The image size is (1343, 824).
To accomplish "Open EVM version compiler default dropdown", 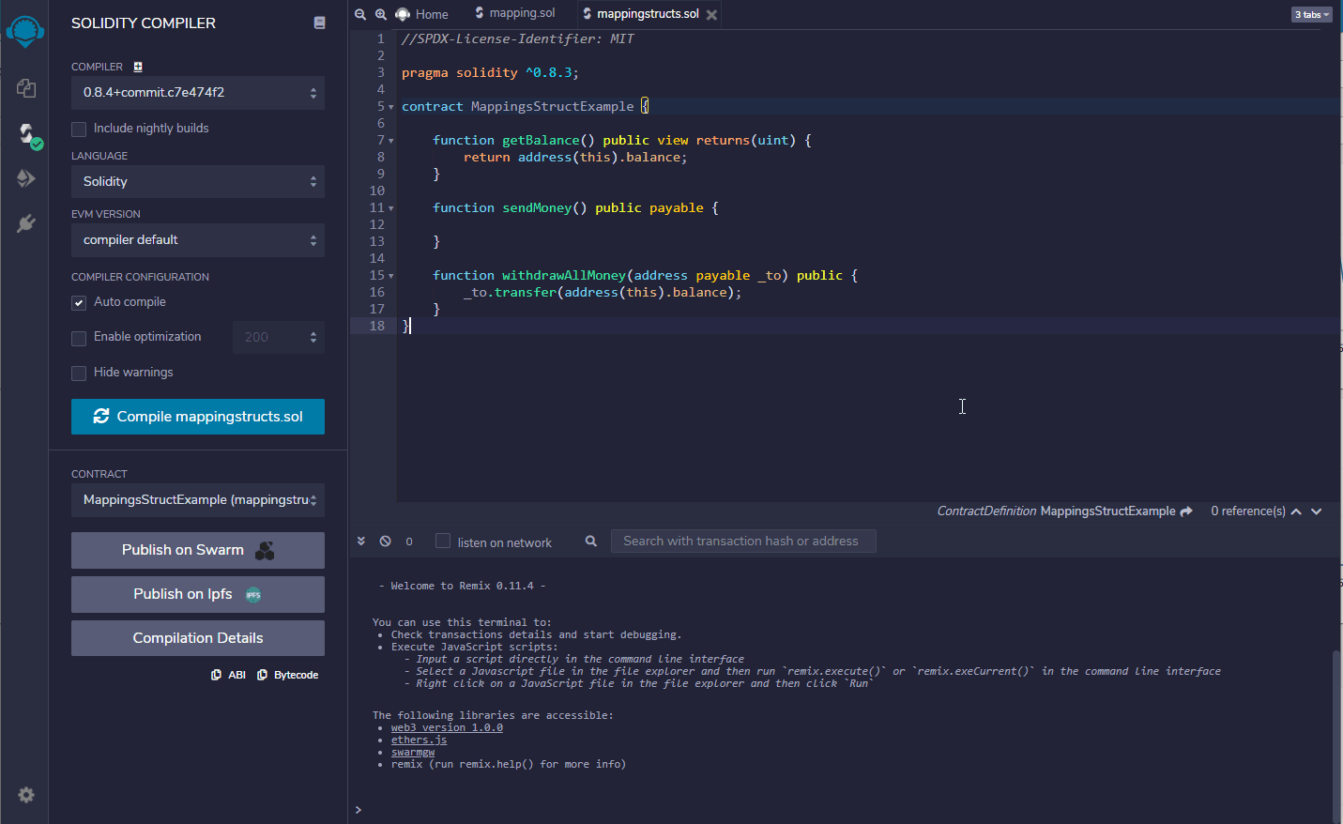I will click(198, 240).
